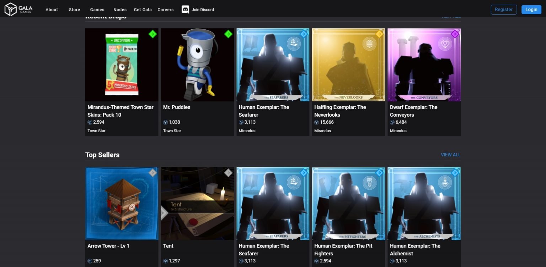Click 'Town Star' label under Mr. Puddles
546x267 pixels.
(x=172, y=131)
